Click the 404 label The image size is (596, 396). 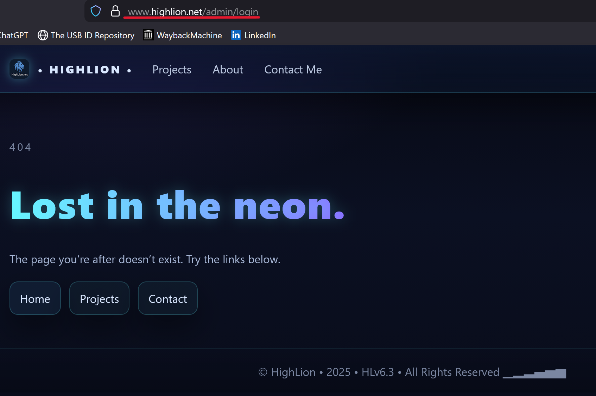20,147
